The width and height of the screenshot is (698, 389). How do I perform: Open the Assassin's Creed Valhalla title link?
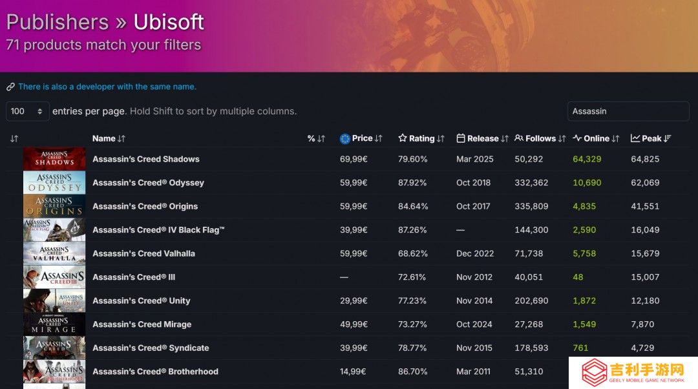coord(143,253)
